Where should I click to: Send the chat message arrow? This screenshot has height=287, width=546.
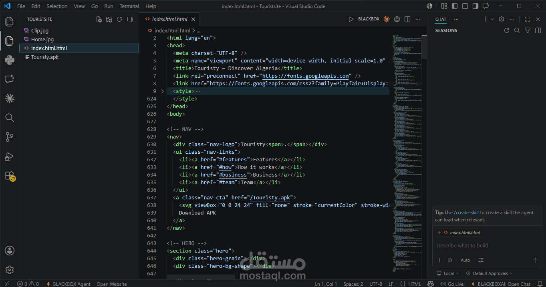point(535,260)
